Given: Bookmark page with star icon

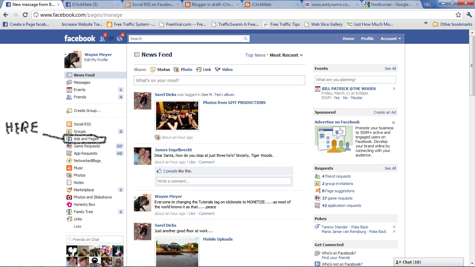Looking at the screenshot, I should (459, 15).
